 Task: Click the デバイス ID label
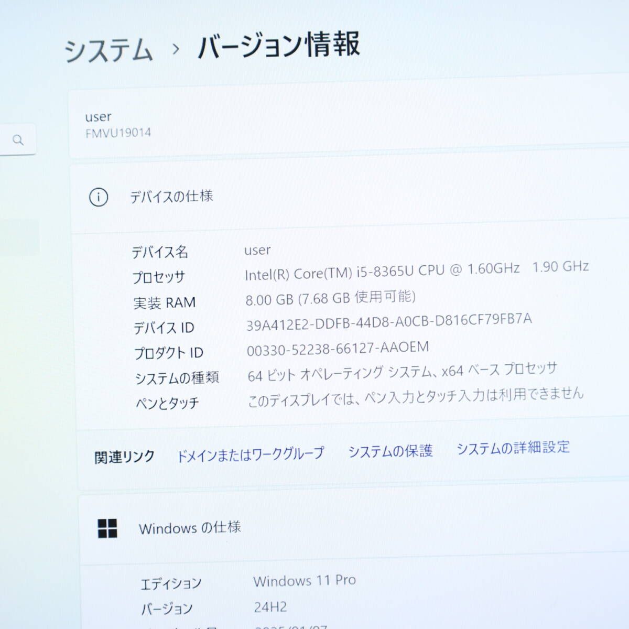164,328
